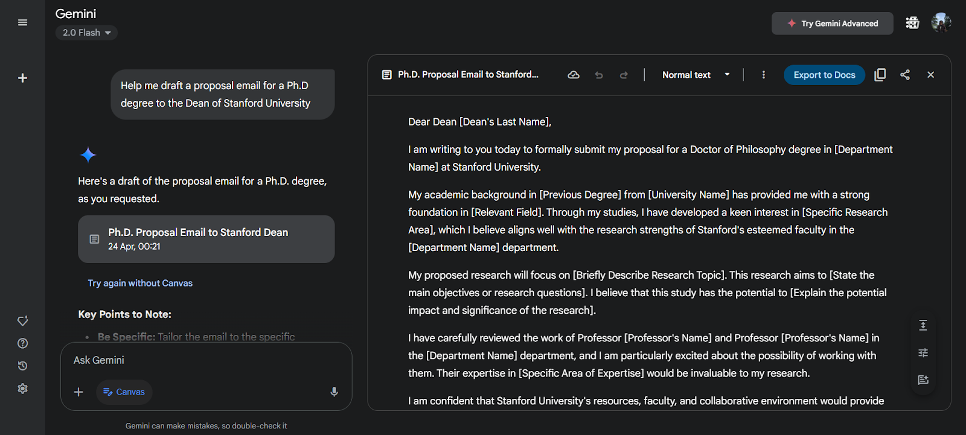Click '24 Apr, 00:21' timestamp on card

134,247
